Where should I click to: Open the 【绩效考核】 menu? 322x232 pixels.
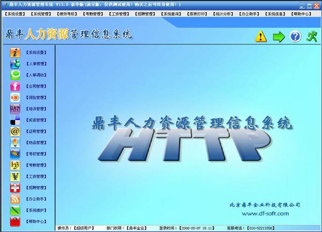point(67,14)
